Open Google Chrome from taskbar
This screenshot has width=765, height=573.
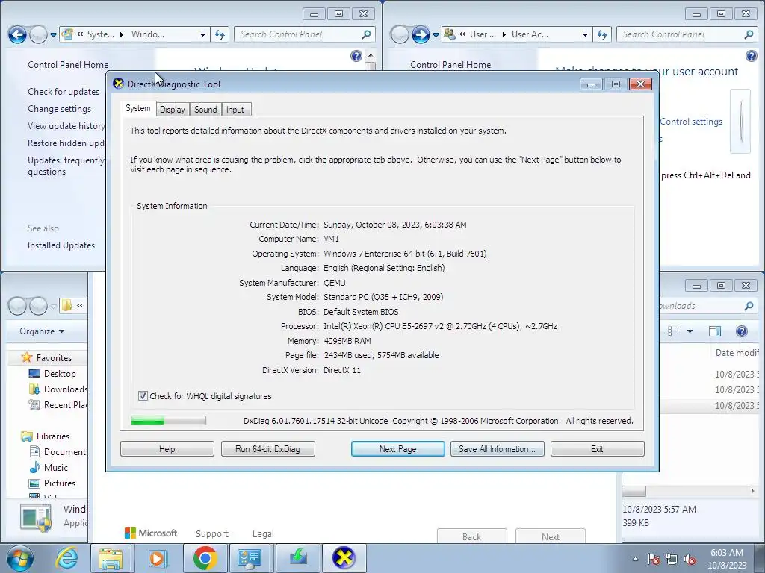click(205, 558)
